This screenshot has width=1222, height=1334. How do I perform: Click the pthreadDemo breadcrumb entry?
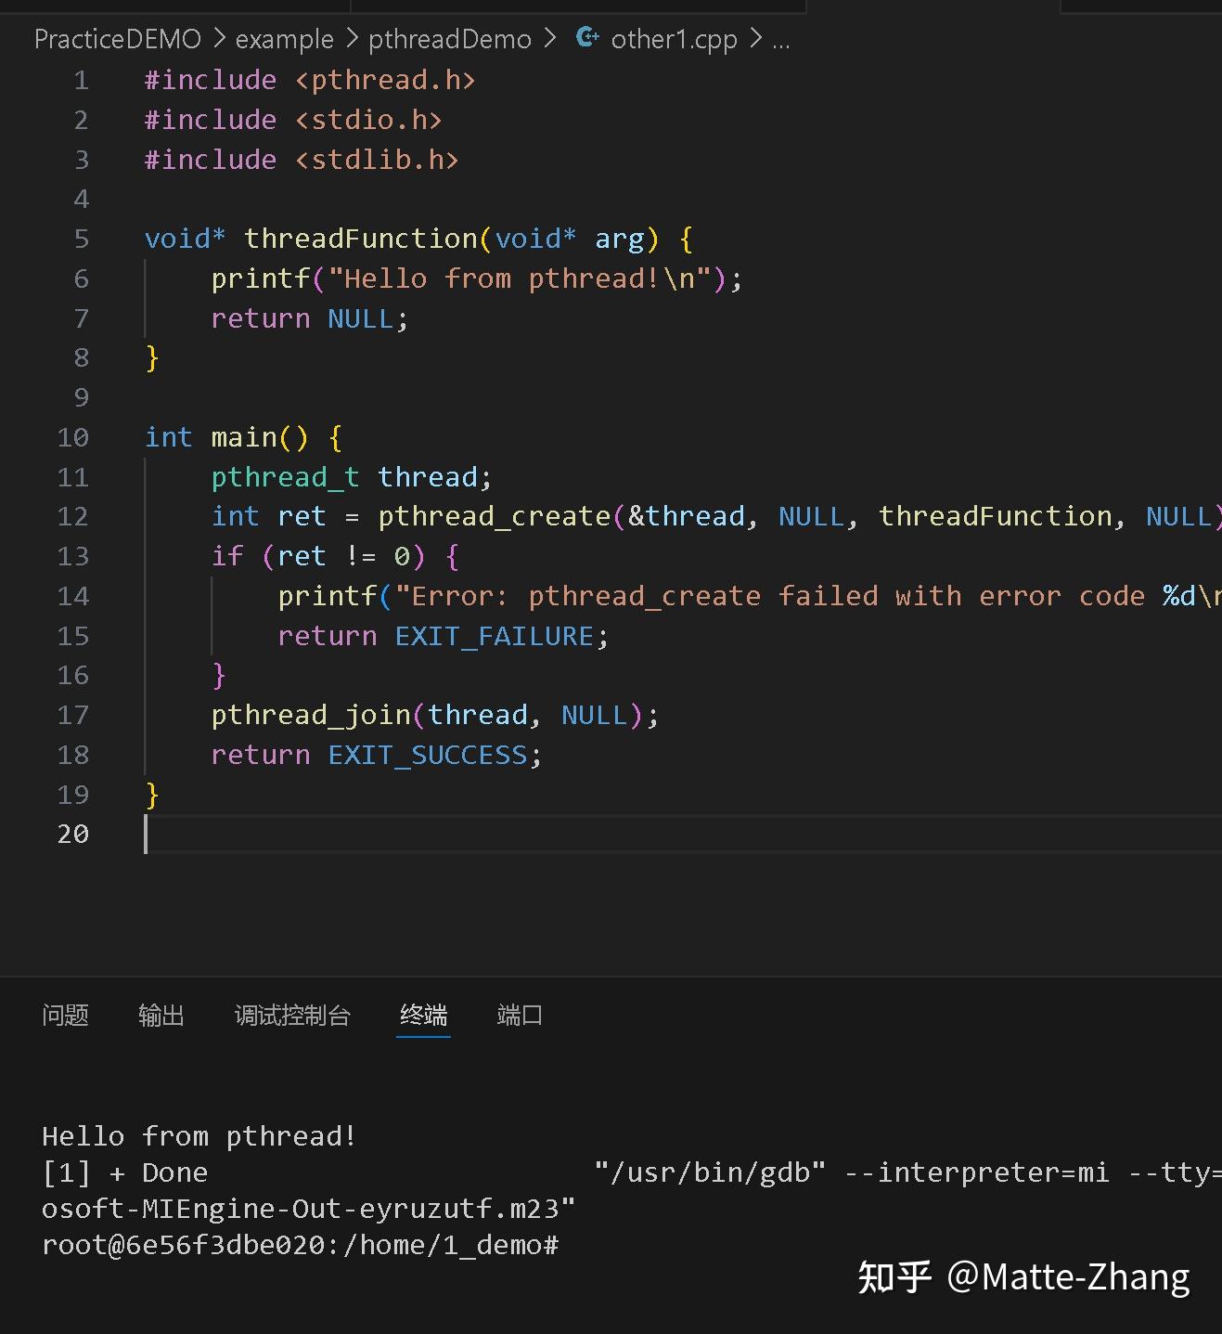450,39
